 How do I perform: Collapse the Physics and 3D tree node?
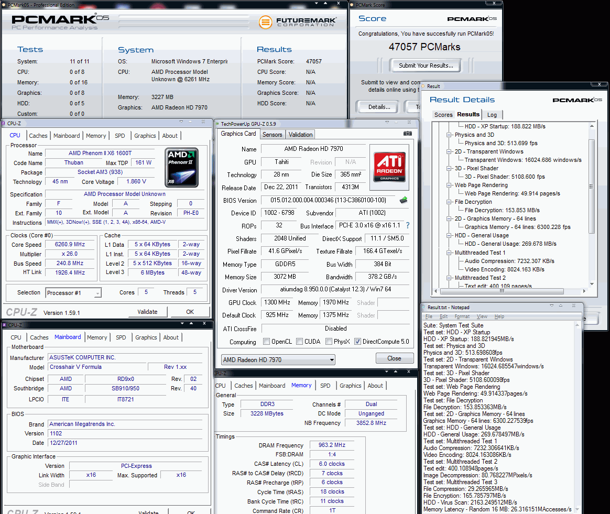point(449,135)
